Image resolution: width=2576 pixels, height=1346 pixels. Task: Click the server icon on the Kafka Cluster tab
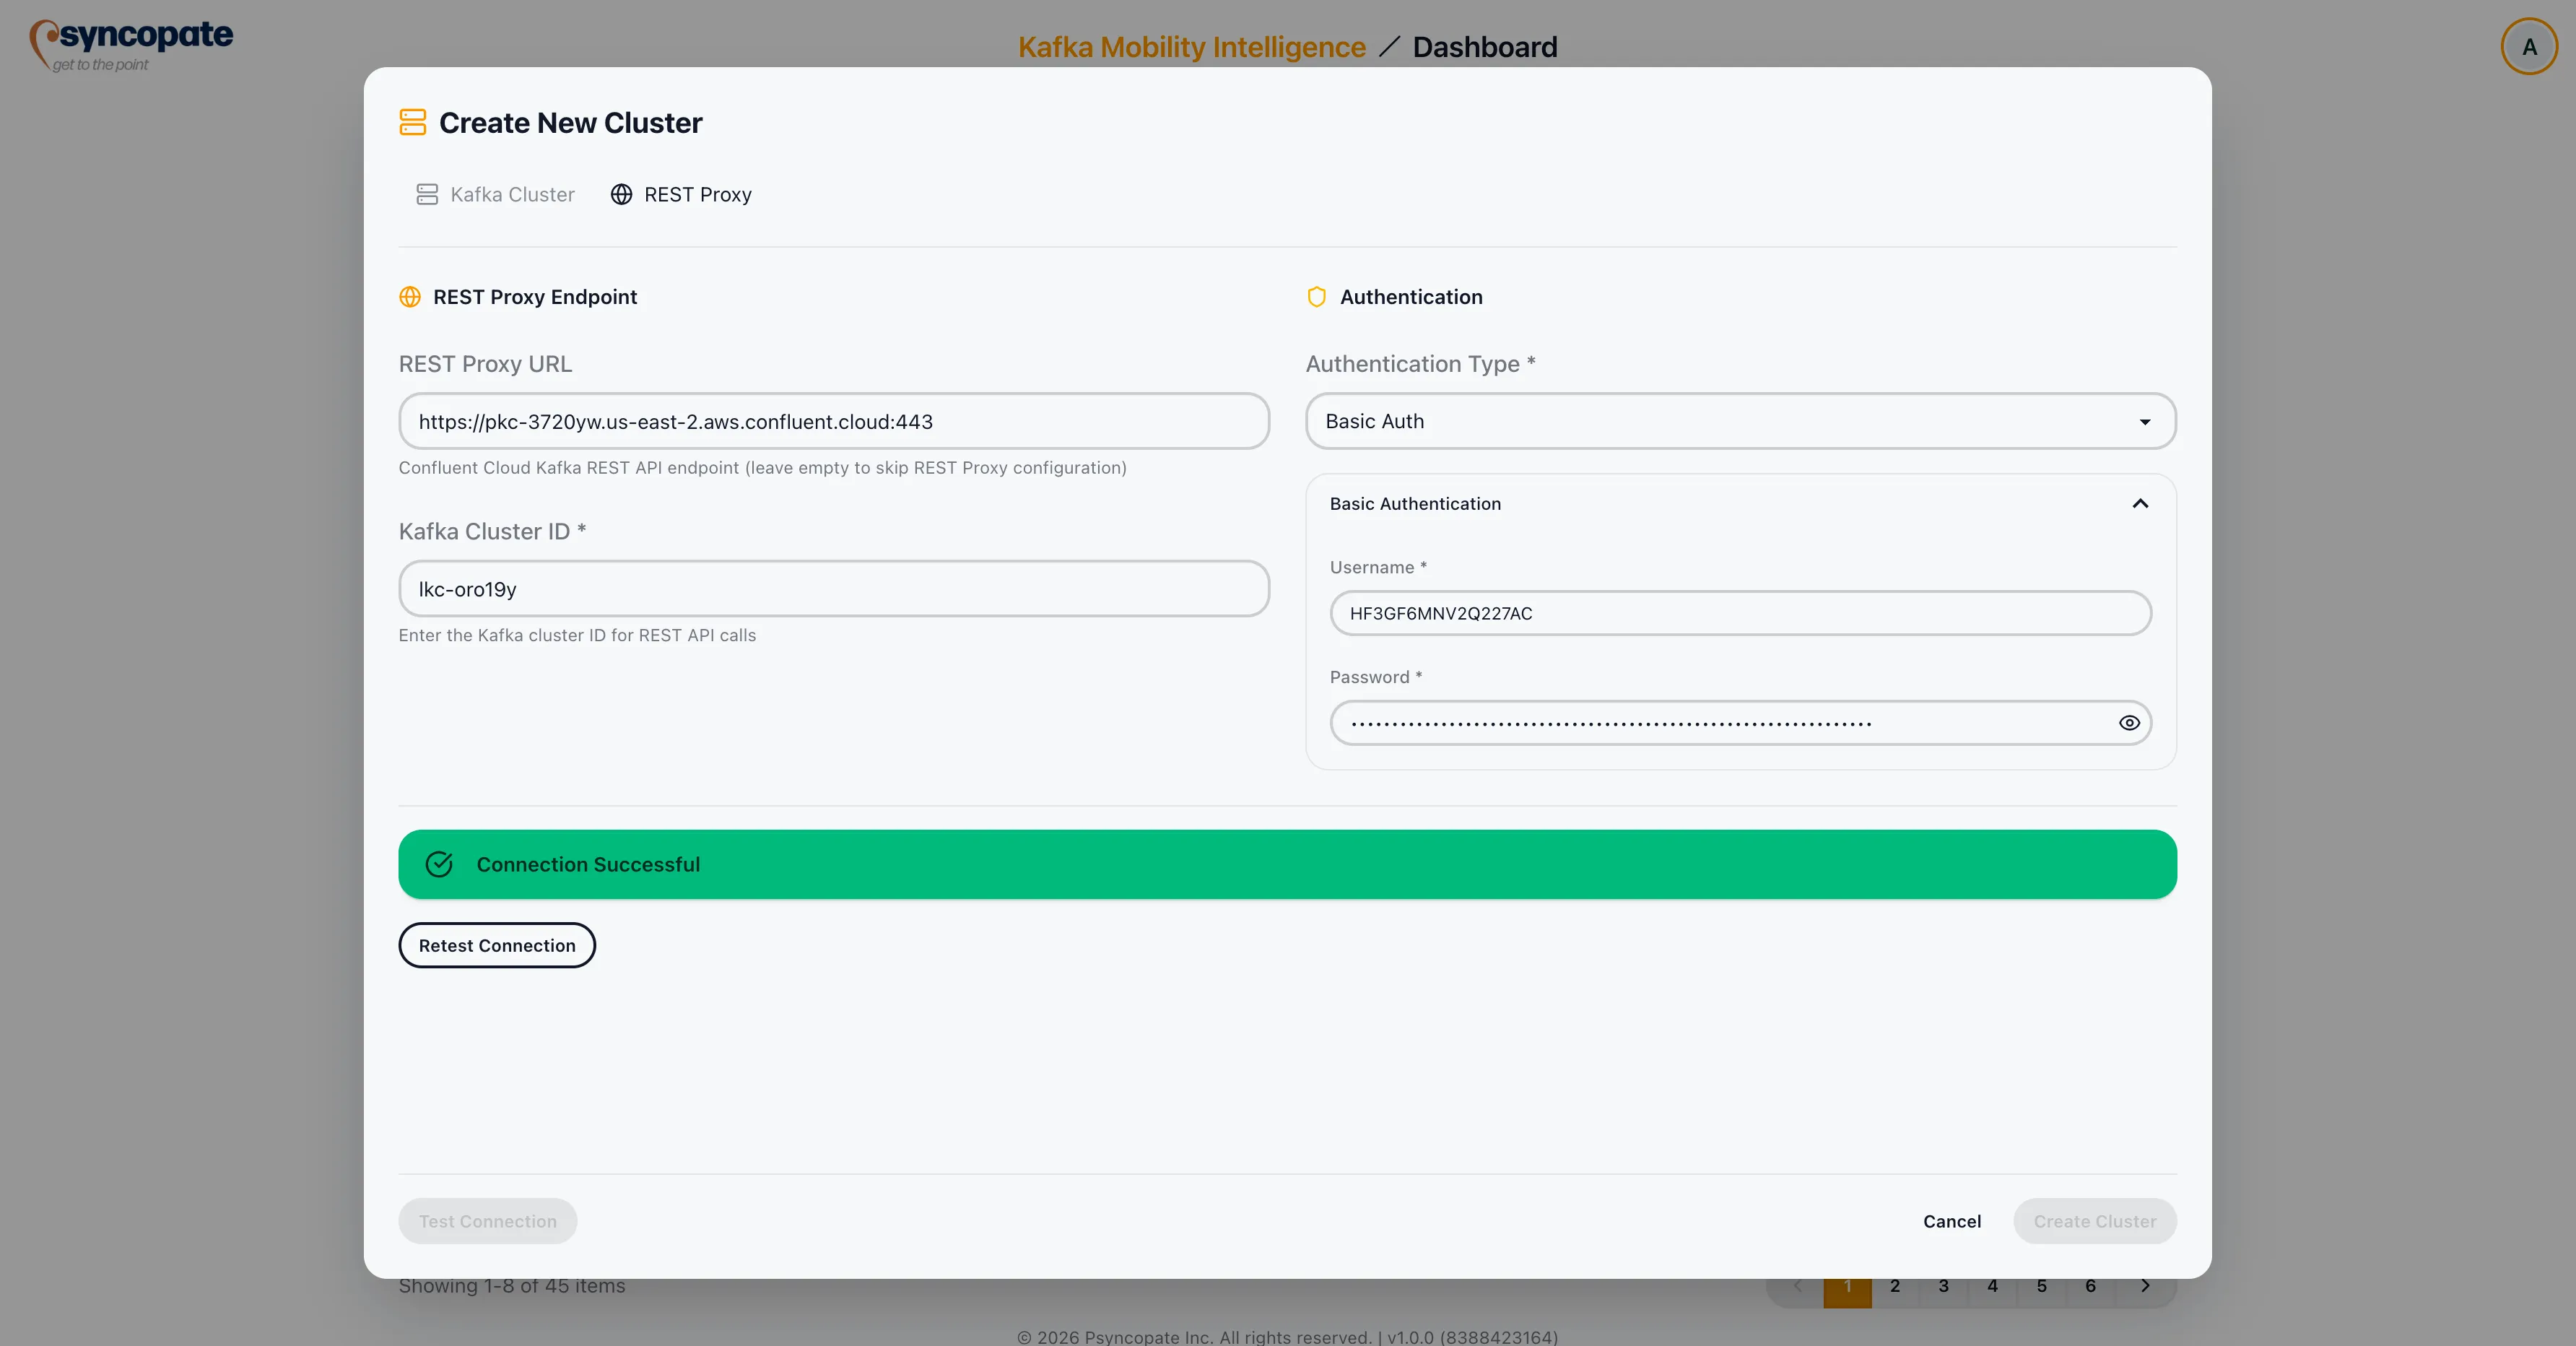coord(427,194)
